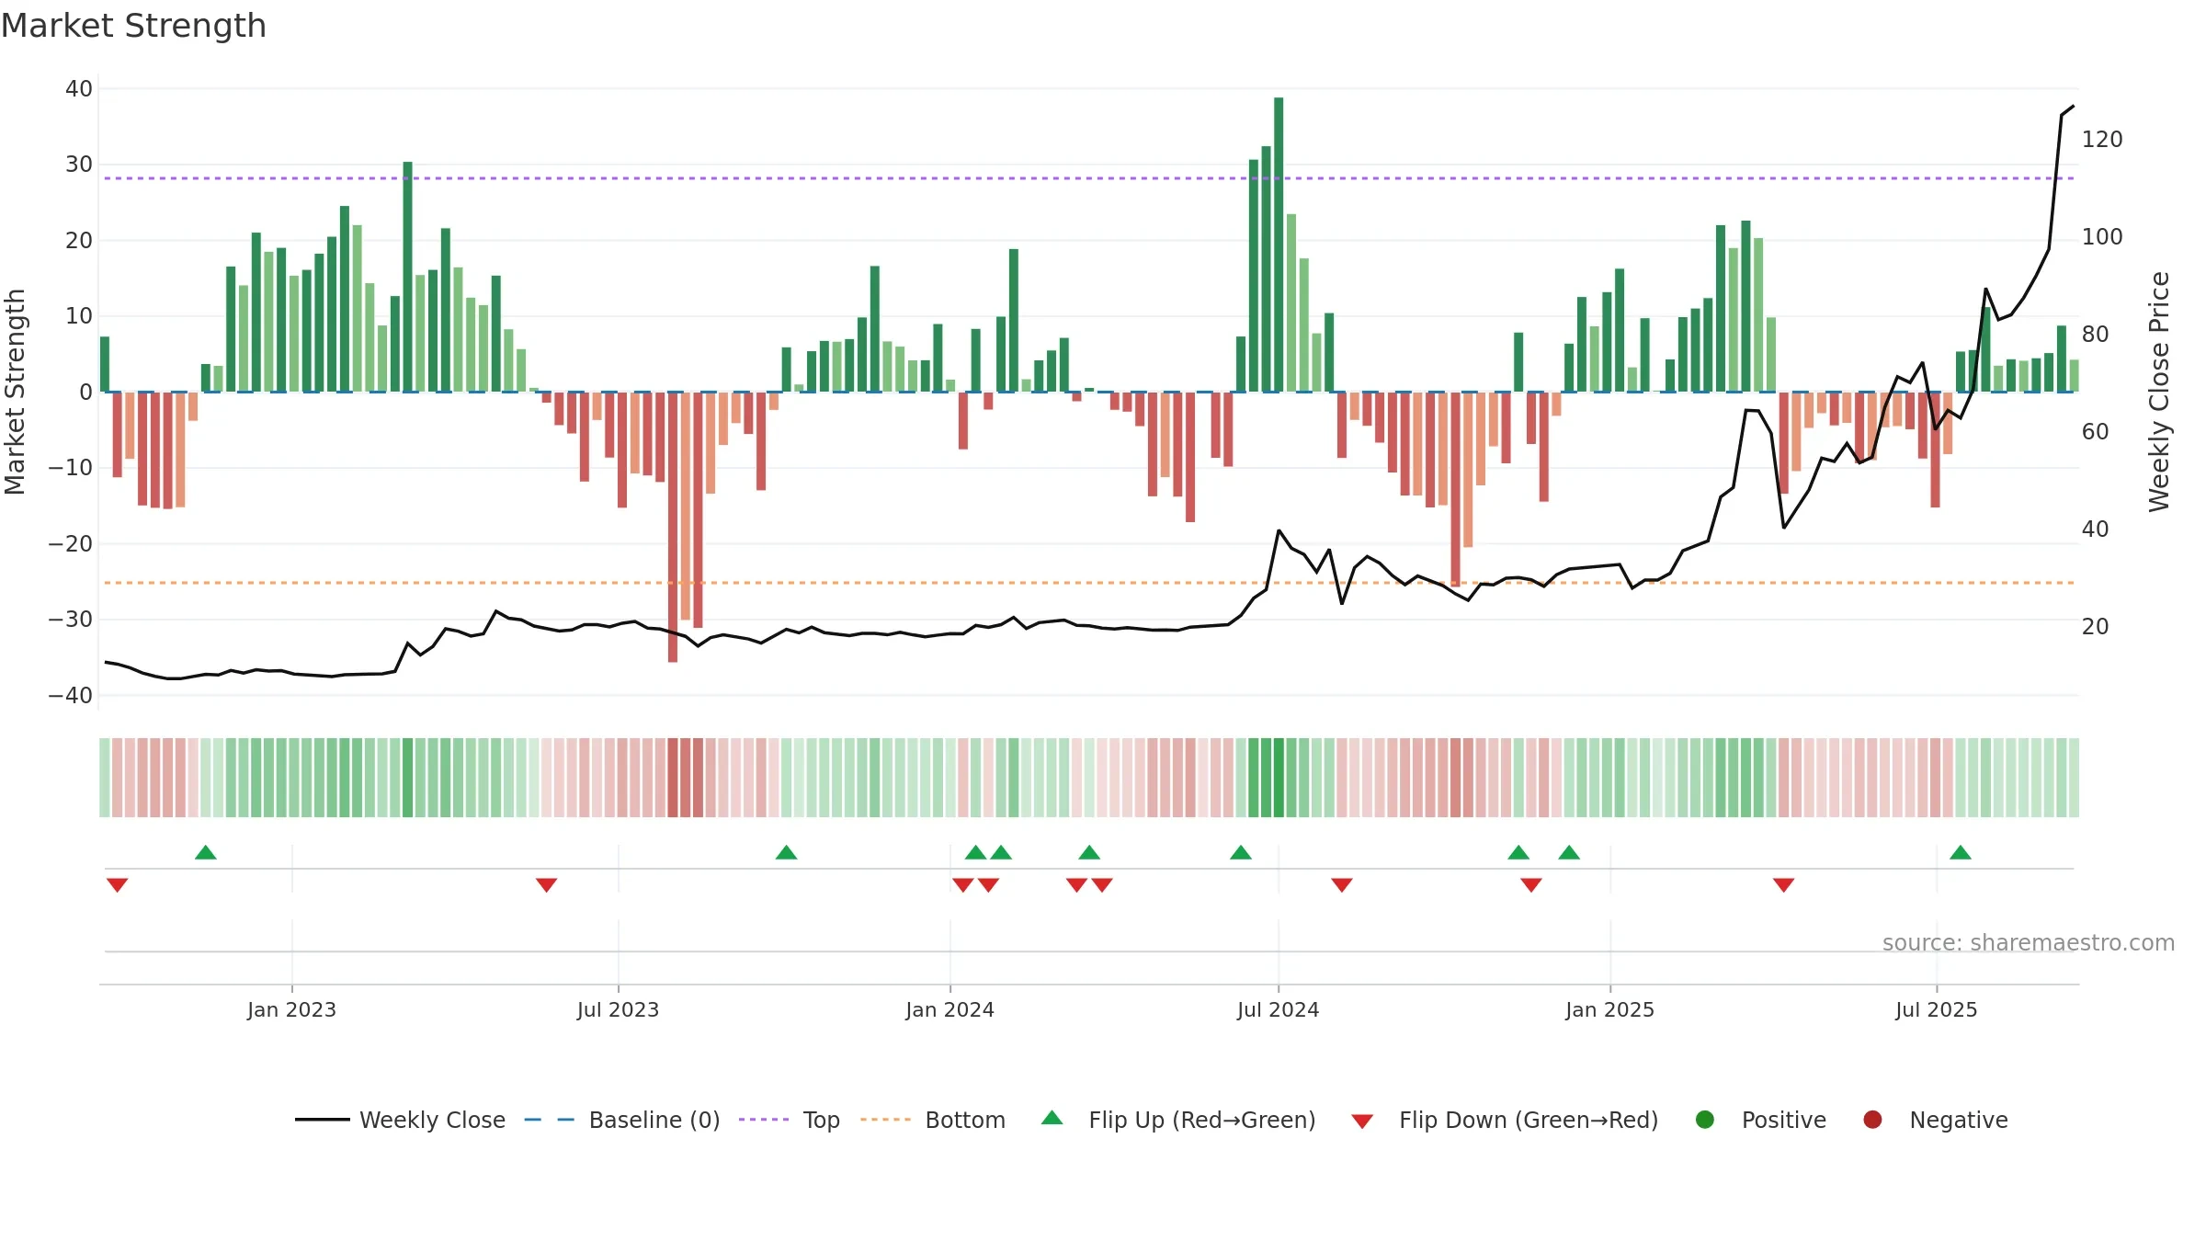Click the weekly close line peak at far right
Screen dimensions: 2206x1241
(x=2073, y=107)
